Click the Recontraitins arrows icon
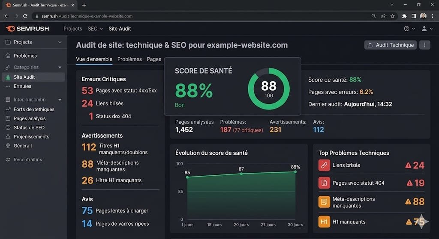 [x=8, y=160]
